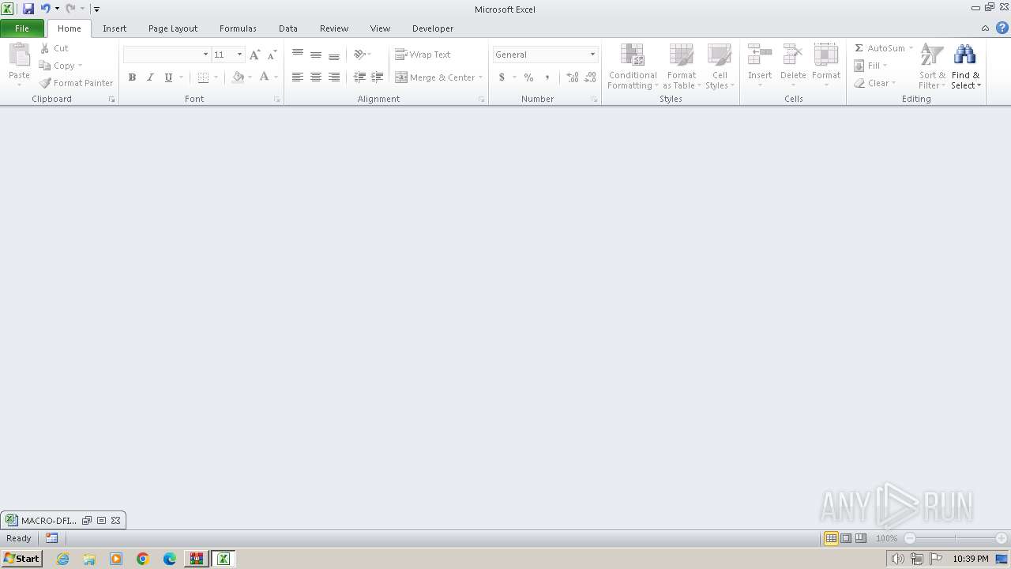Viewport: 1011px width, 569px height.
Task: Click the Windows Start button
Action: [x=21, y=559]
